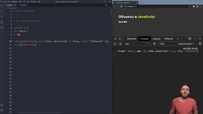The image size is (203, 114).
Task: Open the Chrome profile avatar
Action: tap(197, 6)
